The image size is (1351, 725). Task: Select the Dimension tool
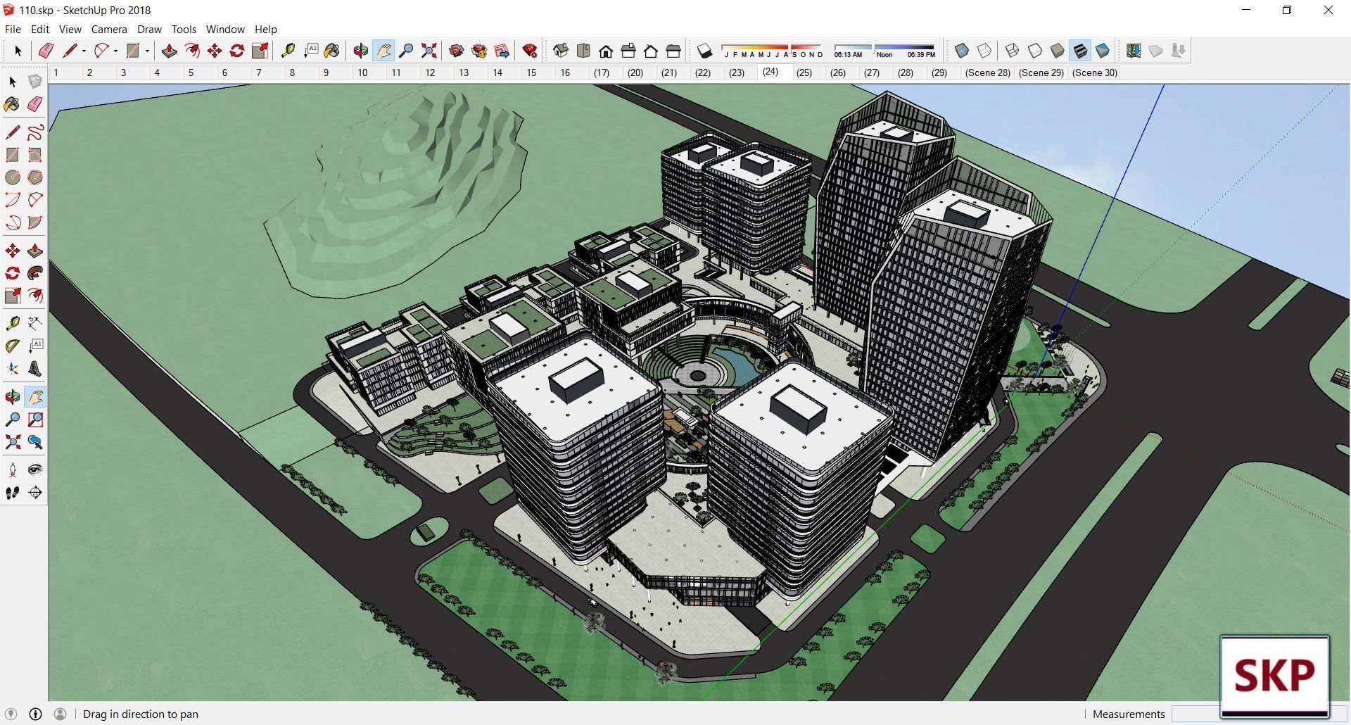pyautogui.click(x=35, y=323)
